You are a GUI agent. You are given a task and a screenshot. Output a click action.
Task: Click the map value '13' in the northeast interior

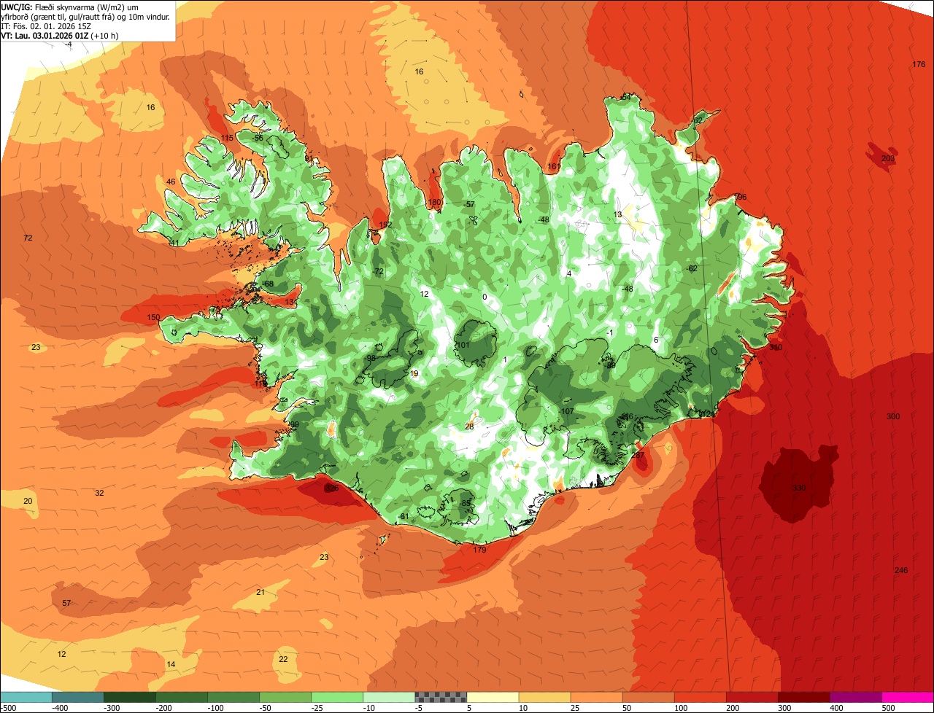pos(617,214)
